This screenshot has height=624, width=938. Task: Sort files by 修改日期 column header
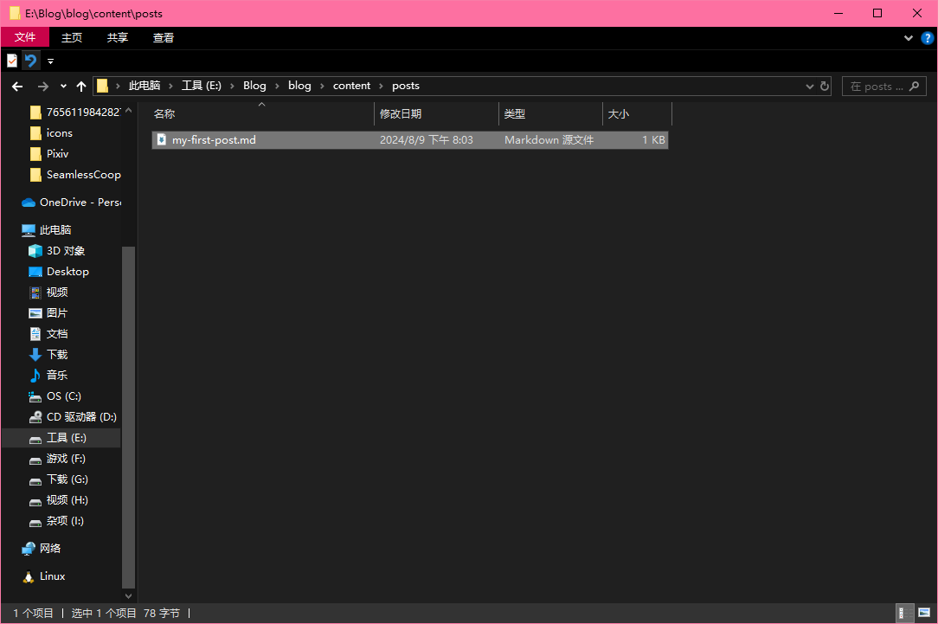pyautogui.click(x=401, y=114)
